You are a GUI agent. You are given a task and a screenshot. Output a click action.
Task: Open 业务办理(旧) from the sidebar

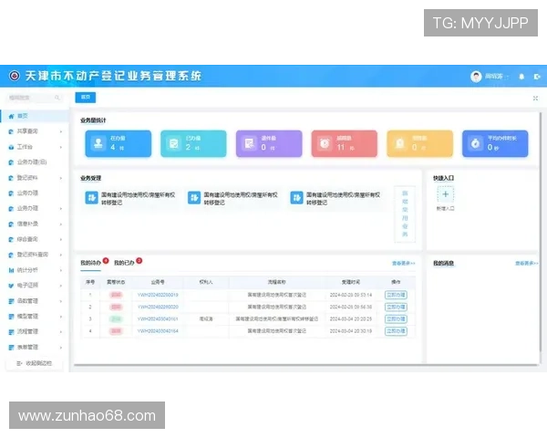[32, 162]
